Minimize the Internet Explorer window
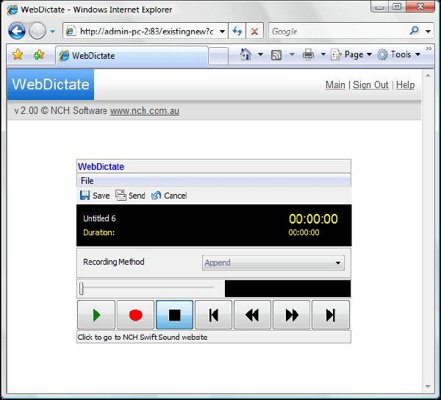The image size is (441, 400). click(x=380, y=7)
